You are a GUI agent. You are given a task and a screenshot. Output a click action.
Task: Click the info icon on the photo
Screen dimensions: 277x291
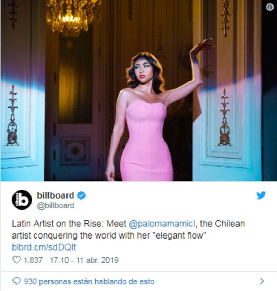coord(270,7)
